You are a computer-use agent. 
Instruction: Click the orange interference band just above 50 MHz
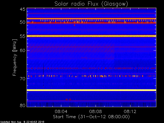(x=91, y=19)
